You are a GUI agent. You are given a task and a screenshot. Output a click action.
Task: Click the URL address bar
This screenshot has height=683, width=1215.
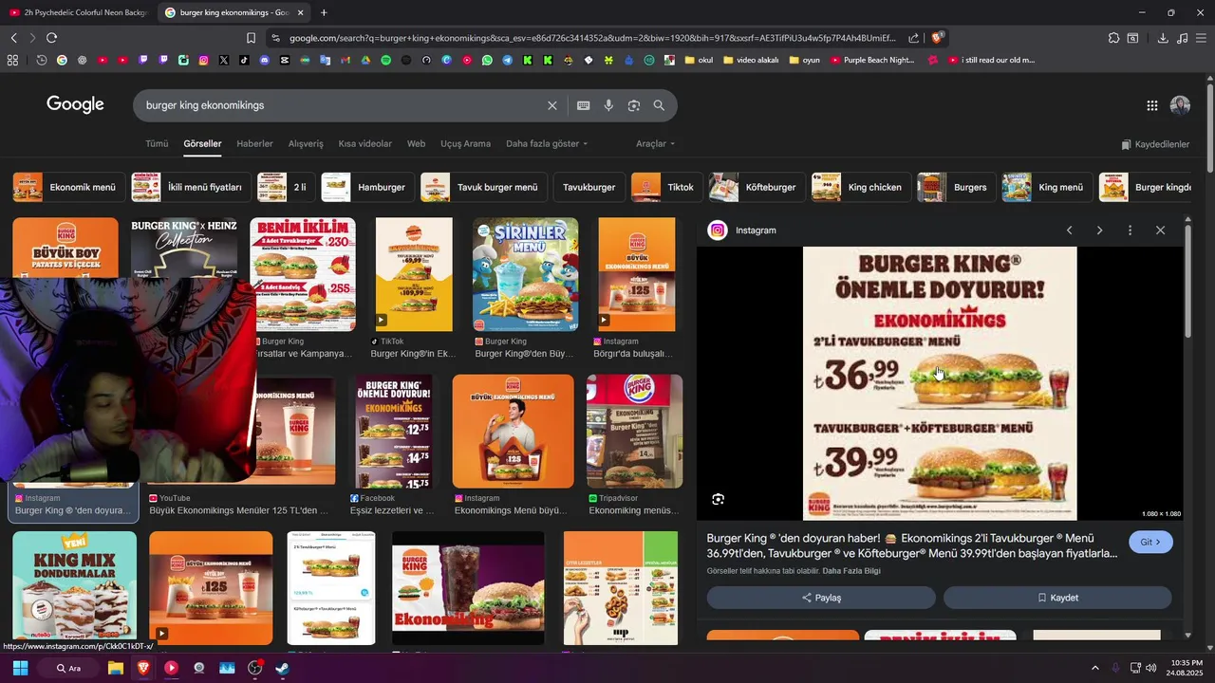point(592,38)
